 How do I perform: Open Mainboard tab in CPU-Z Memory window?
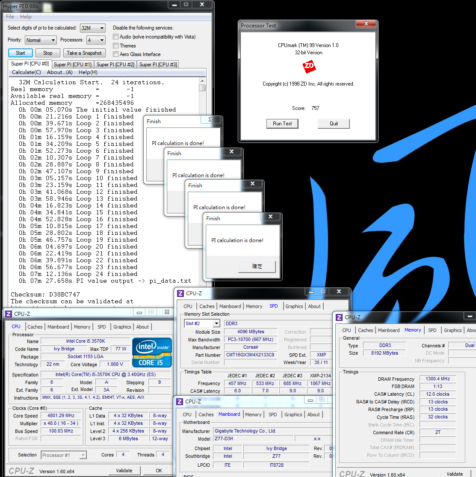point(389,330)
